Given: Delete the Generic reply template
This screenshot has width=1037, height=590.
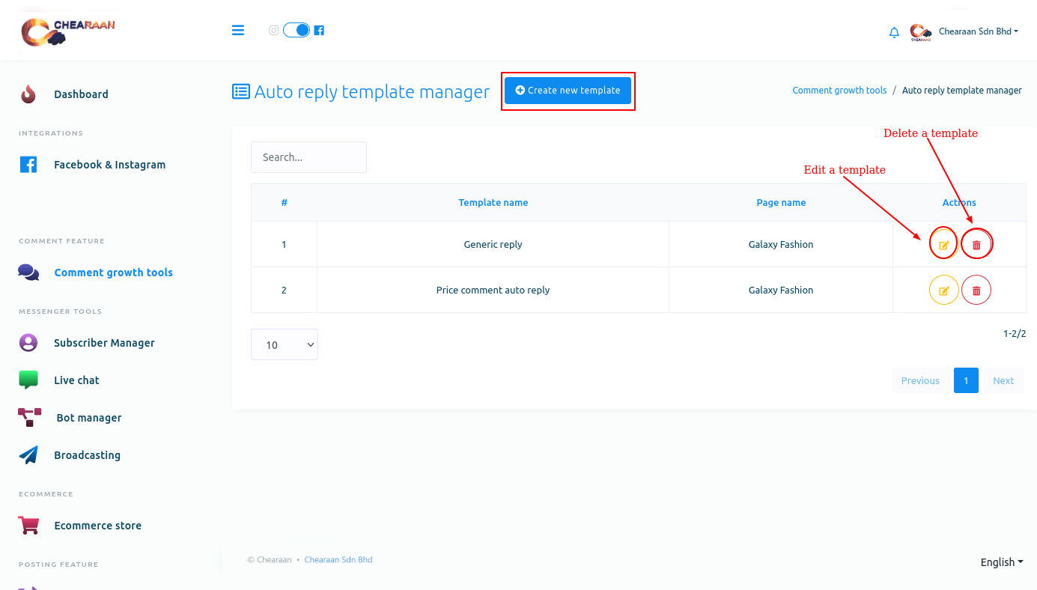Looking at the screenshot, I should (x=976, y=245).
